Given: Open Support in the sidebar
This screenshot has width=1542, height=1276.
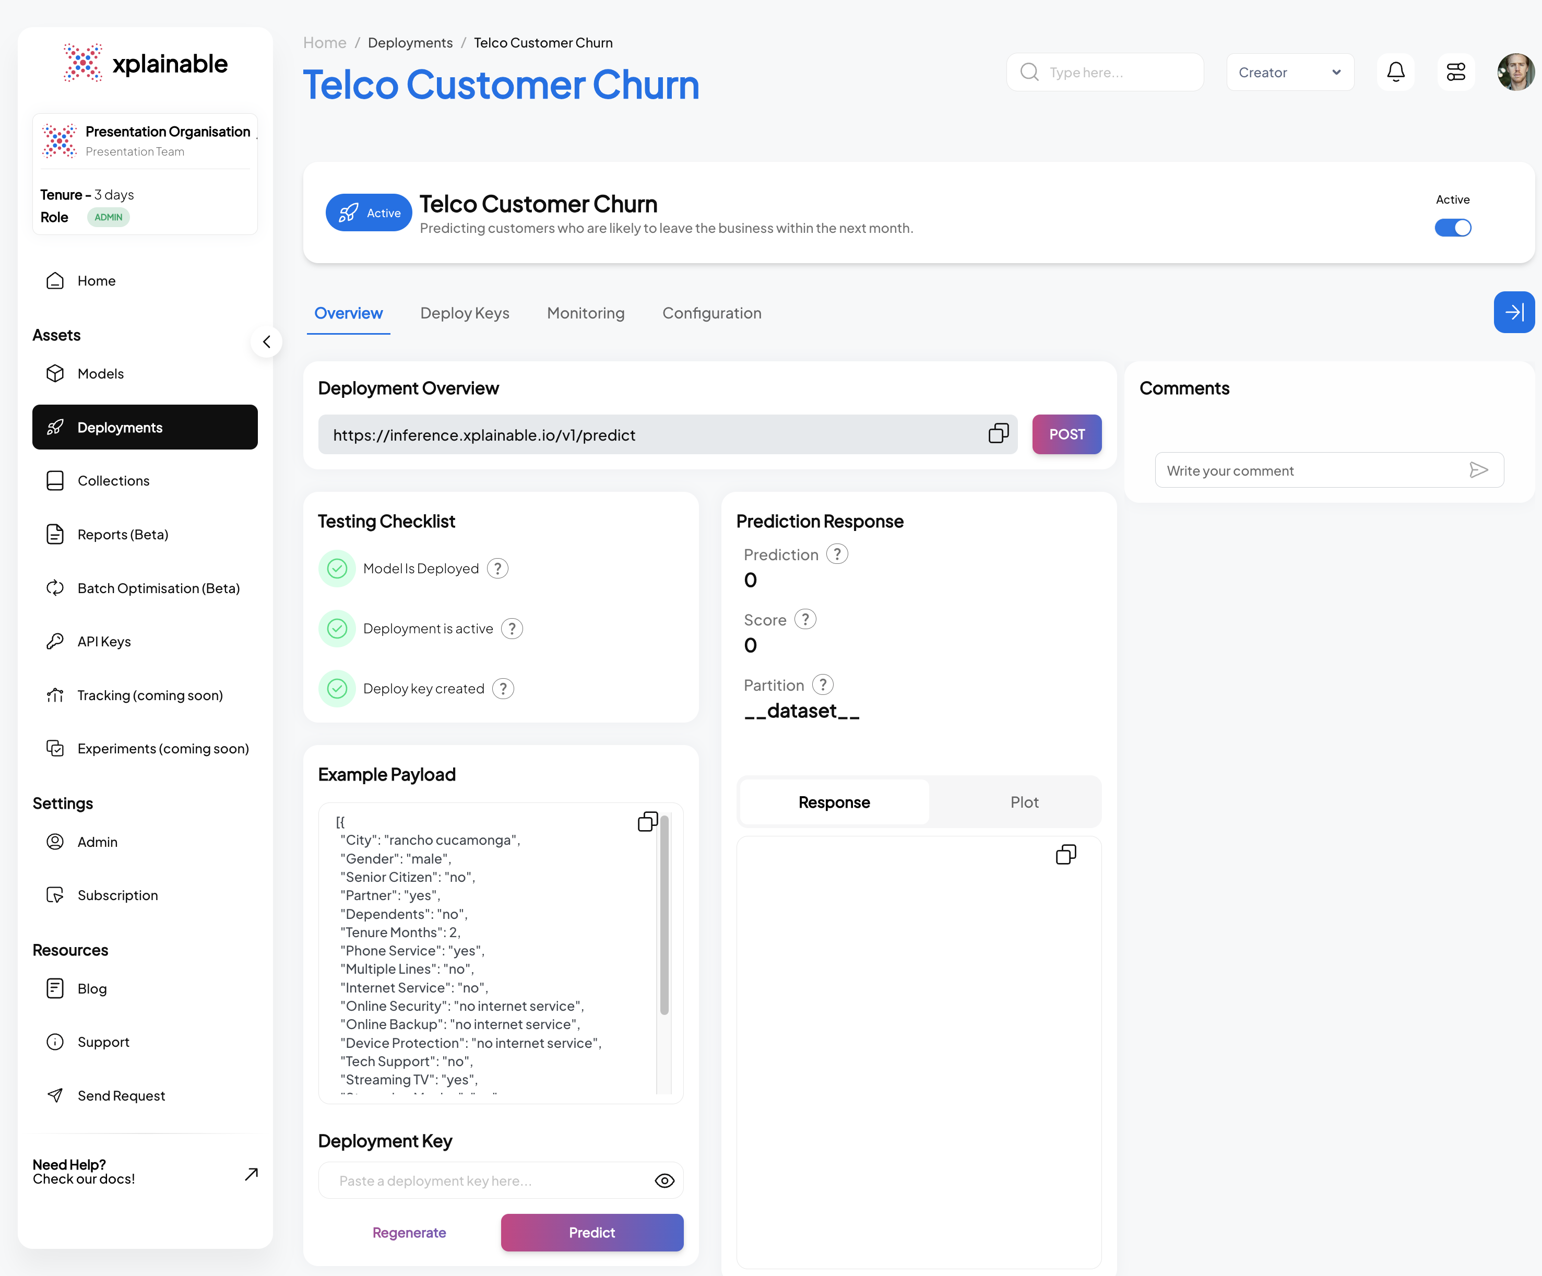Looking at the screenshot, I should click(x=145, y=1042).
